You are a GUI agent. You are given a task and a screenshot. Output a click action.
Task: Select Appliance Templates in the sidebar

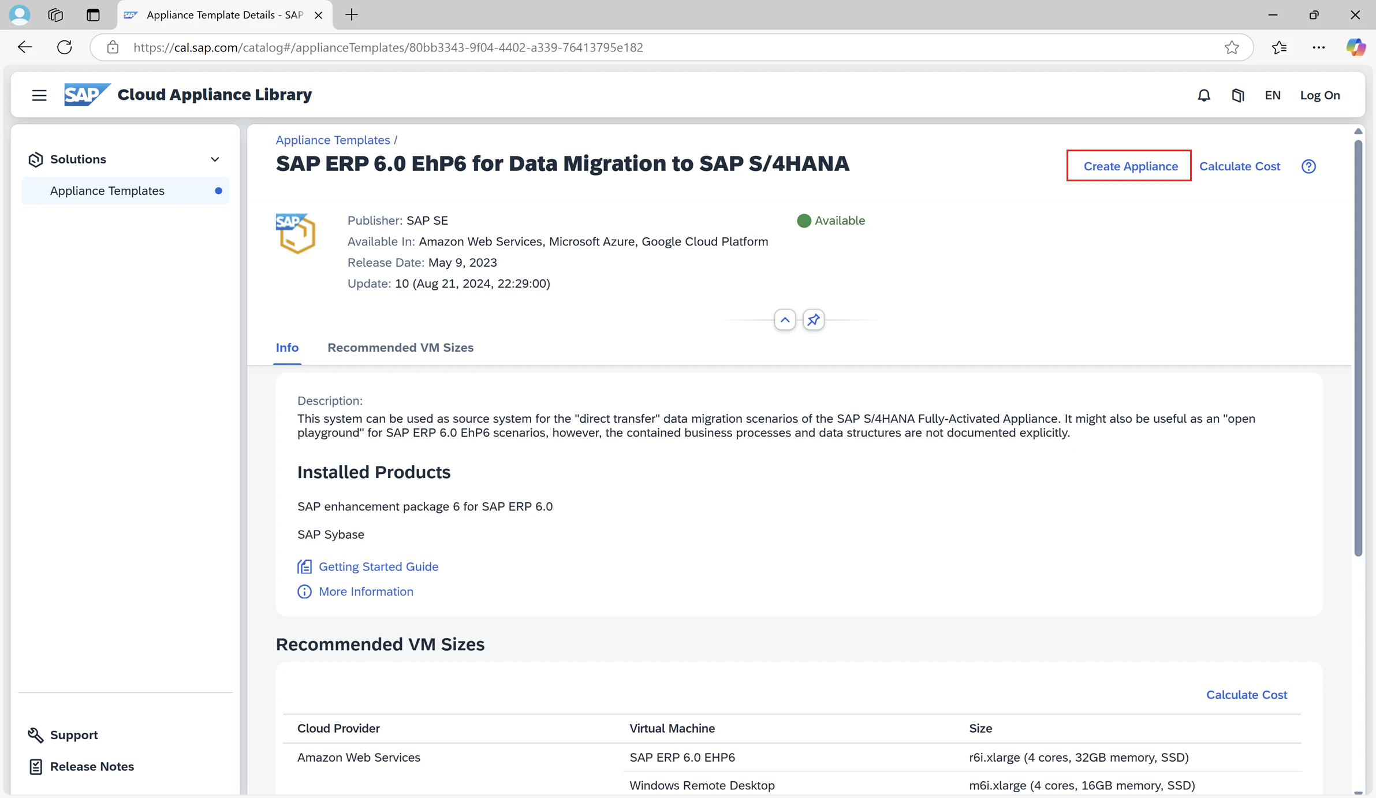[125, 191]
